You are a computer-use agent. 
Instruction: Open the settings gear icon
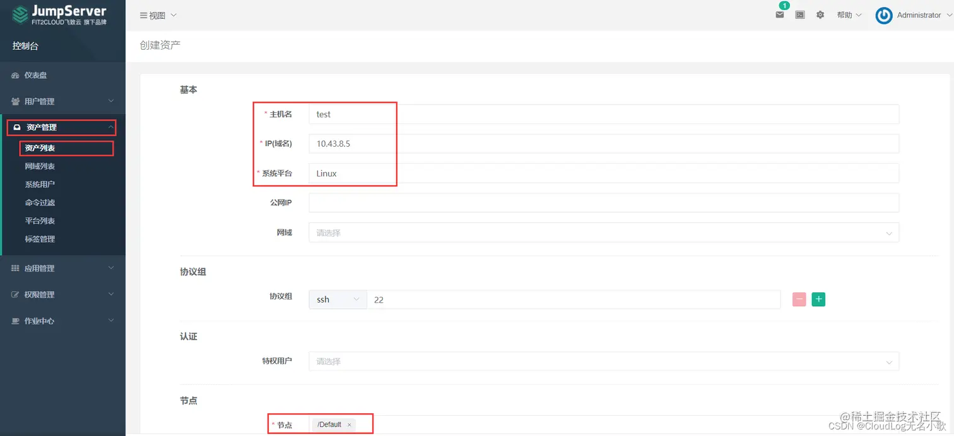(x=820, y=14)
